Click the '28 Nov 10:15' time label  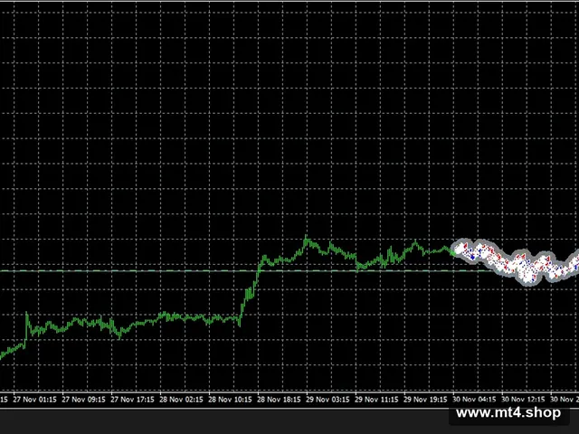[x=230, y=400]
